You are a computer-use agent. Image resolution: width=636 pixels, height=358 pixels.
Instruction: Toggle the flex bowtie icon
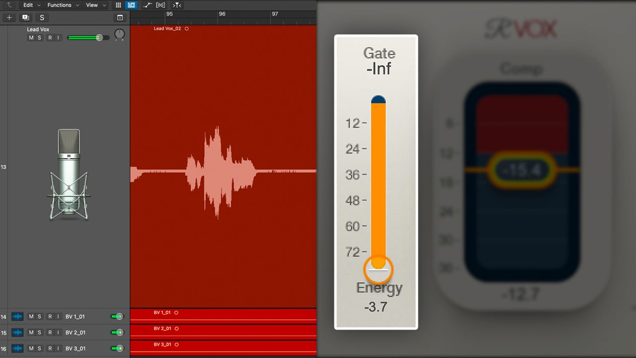point(160,5)
